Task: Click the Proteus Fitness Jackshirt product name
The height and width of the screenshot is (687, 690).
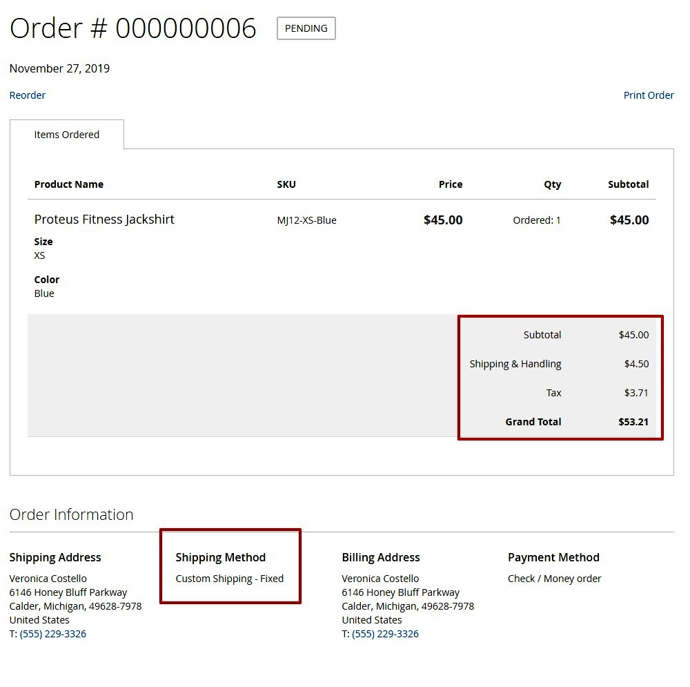Action: (x=104, y=219)
